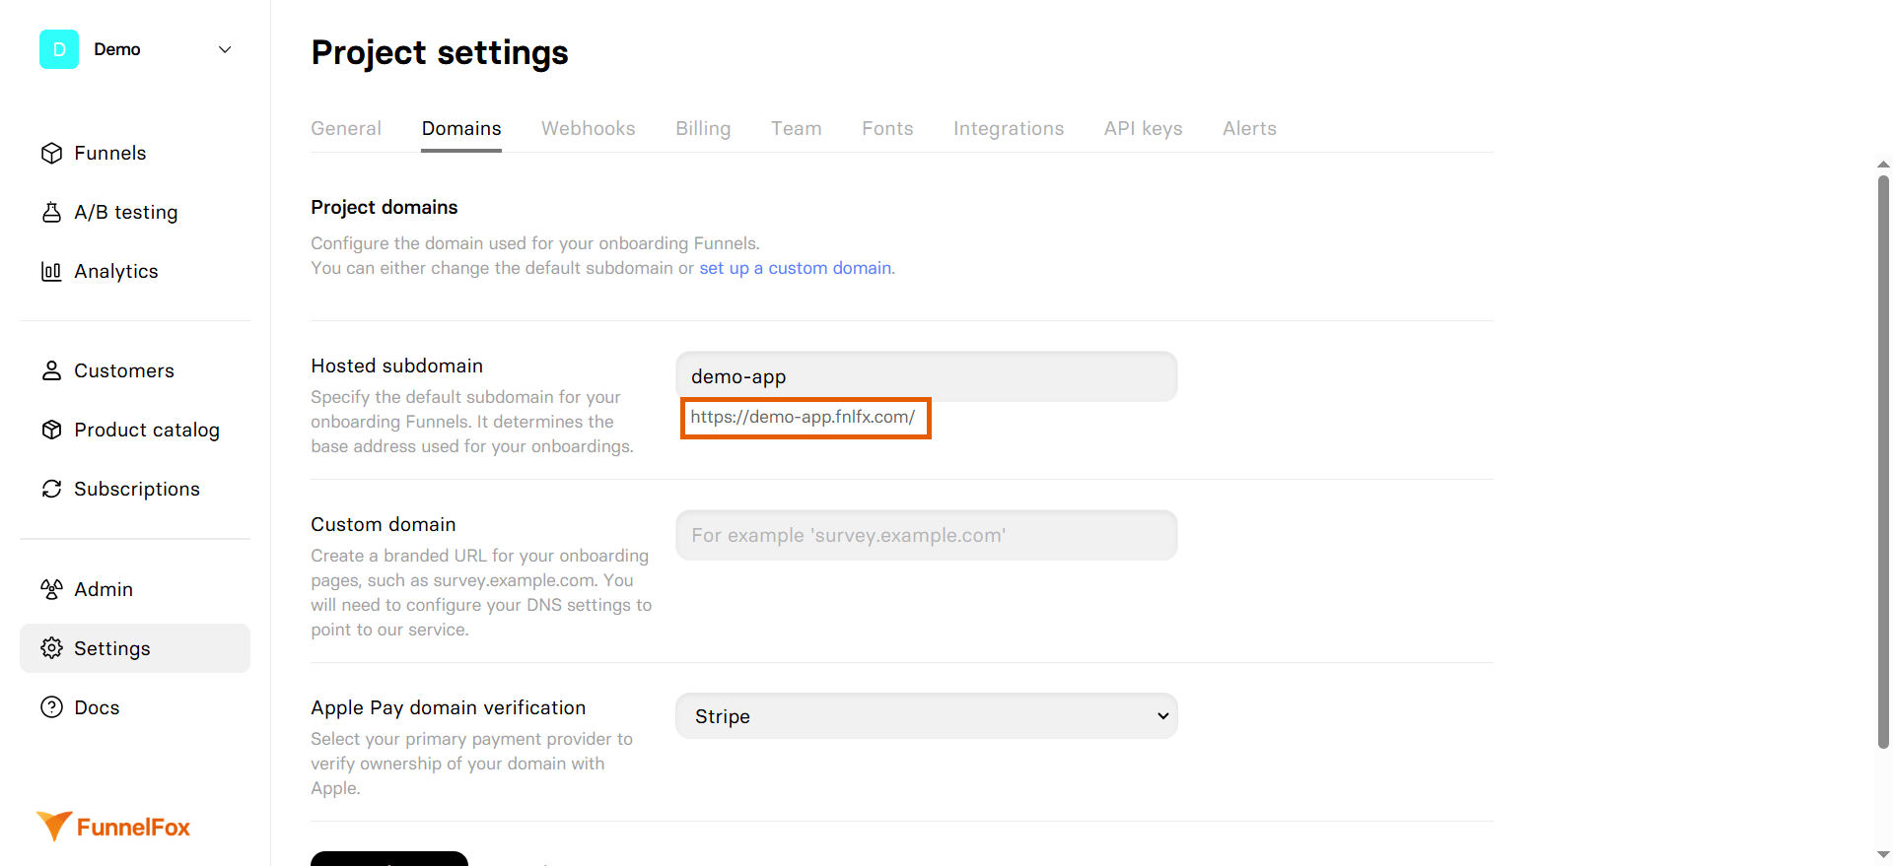
Task: Expand the Demo project switcher chevron
Action: [225, 49]
